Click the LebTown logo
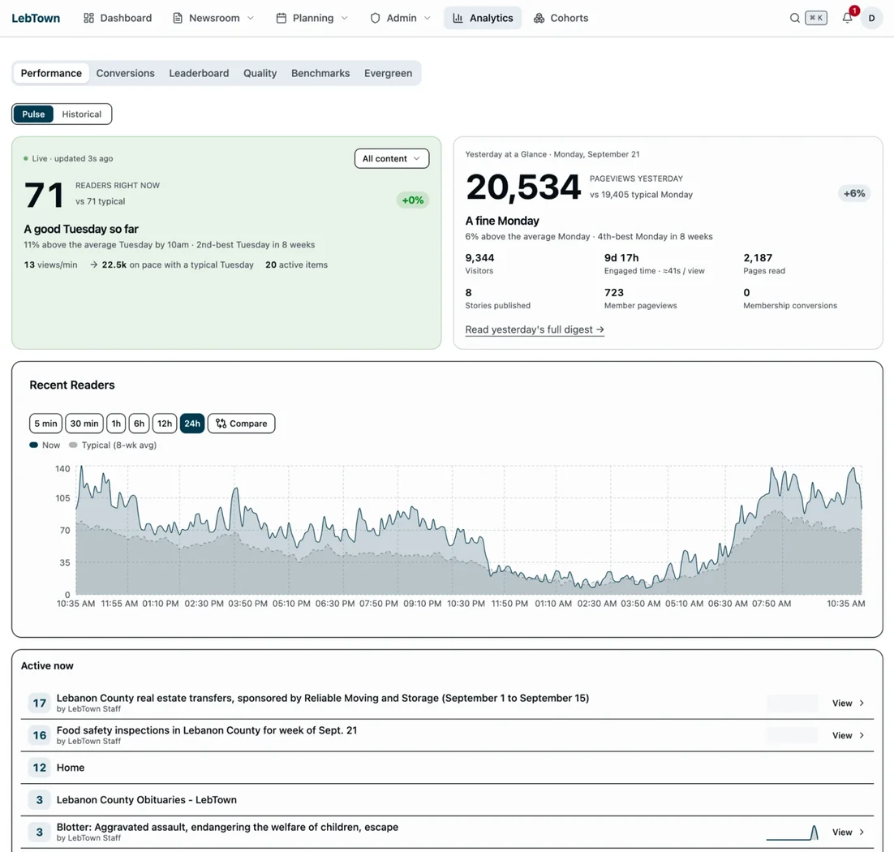Screen dimensions: 894x852 (36, 18)
